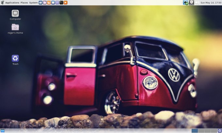The width and height of the screenshot is (222, 133).
Task: Open the System menu
Action: pos(33,3)
